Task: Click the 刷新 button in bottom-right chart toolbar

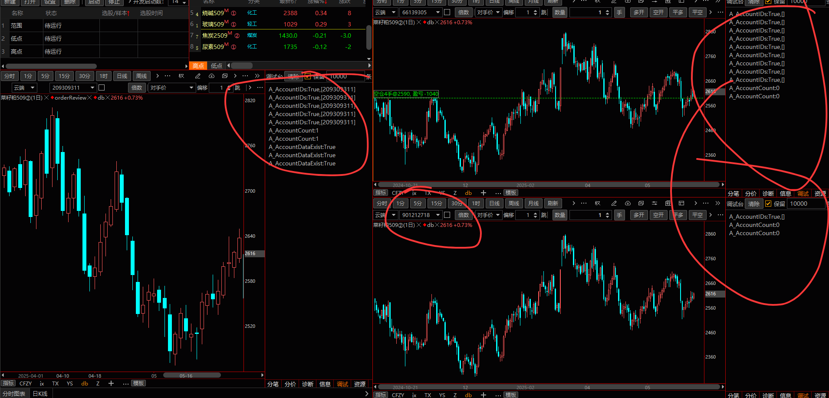Action: click(x=553, y=203)
